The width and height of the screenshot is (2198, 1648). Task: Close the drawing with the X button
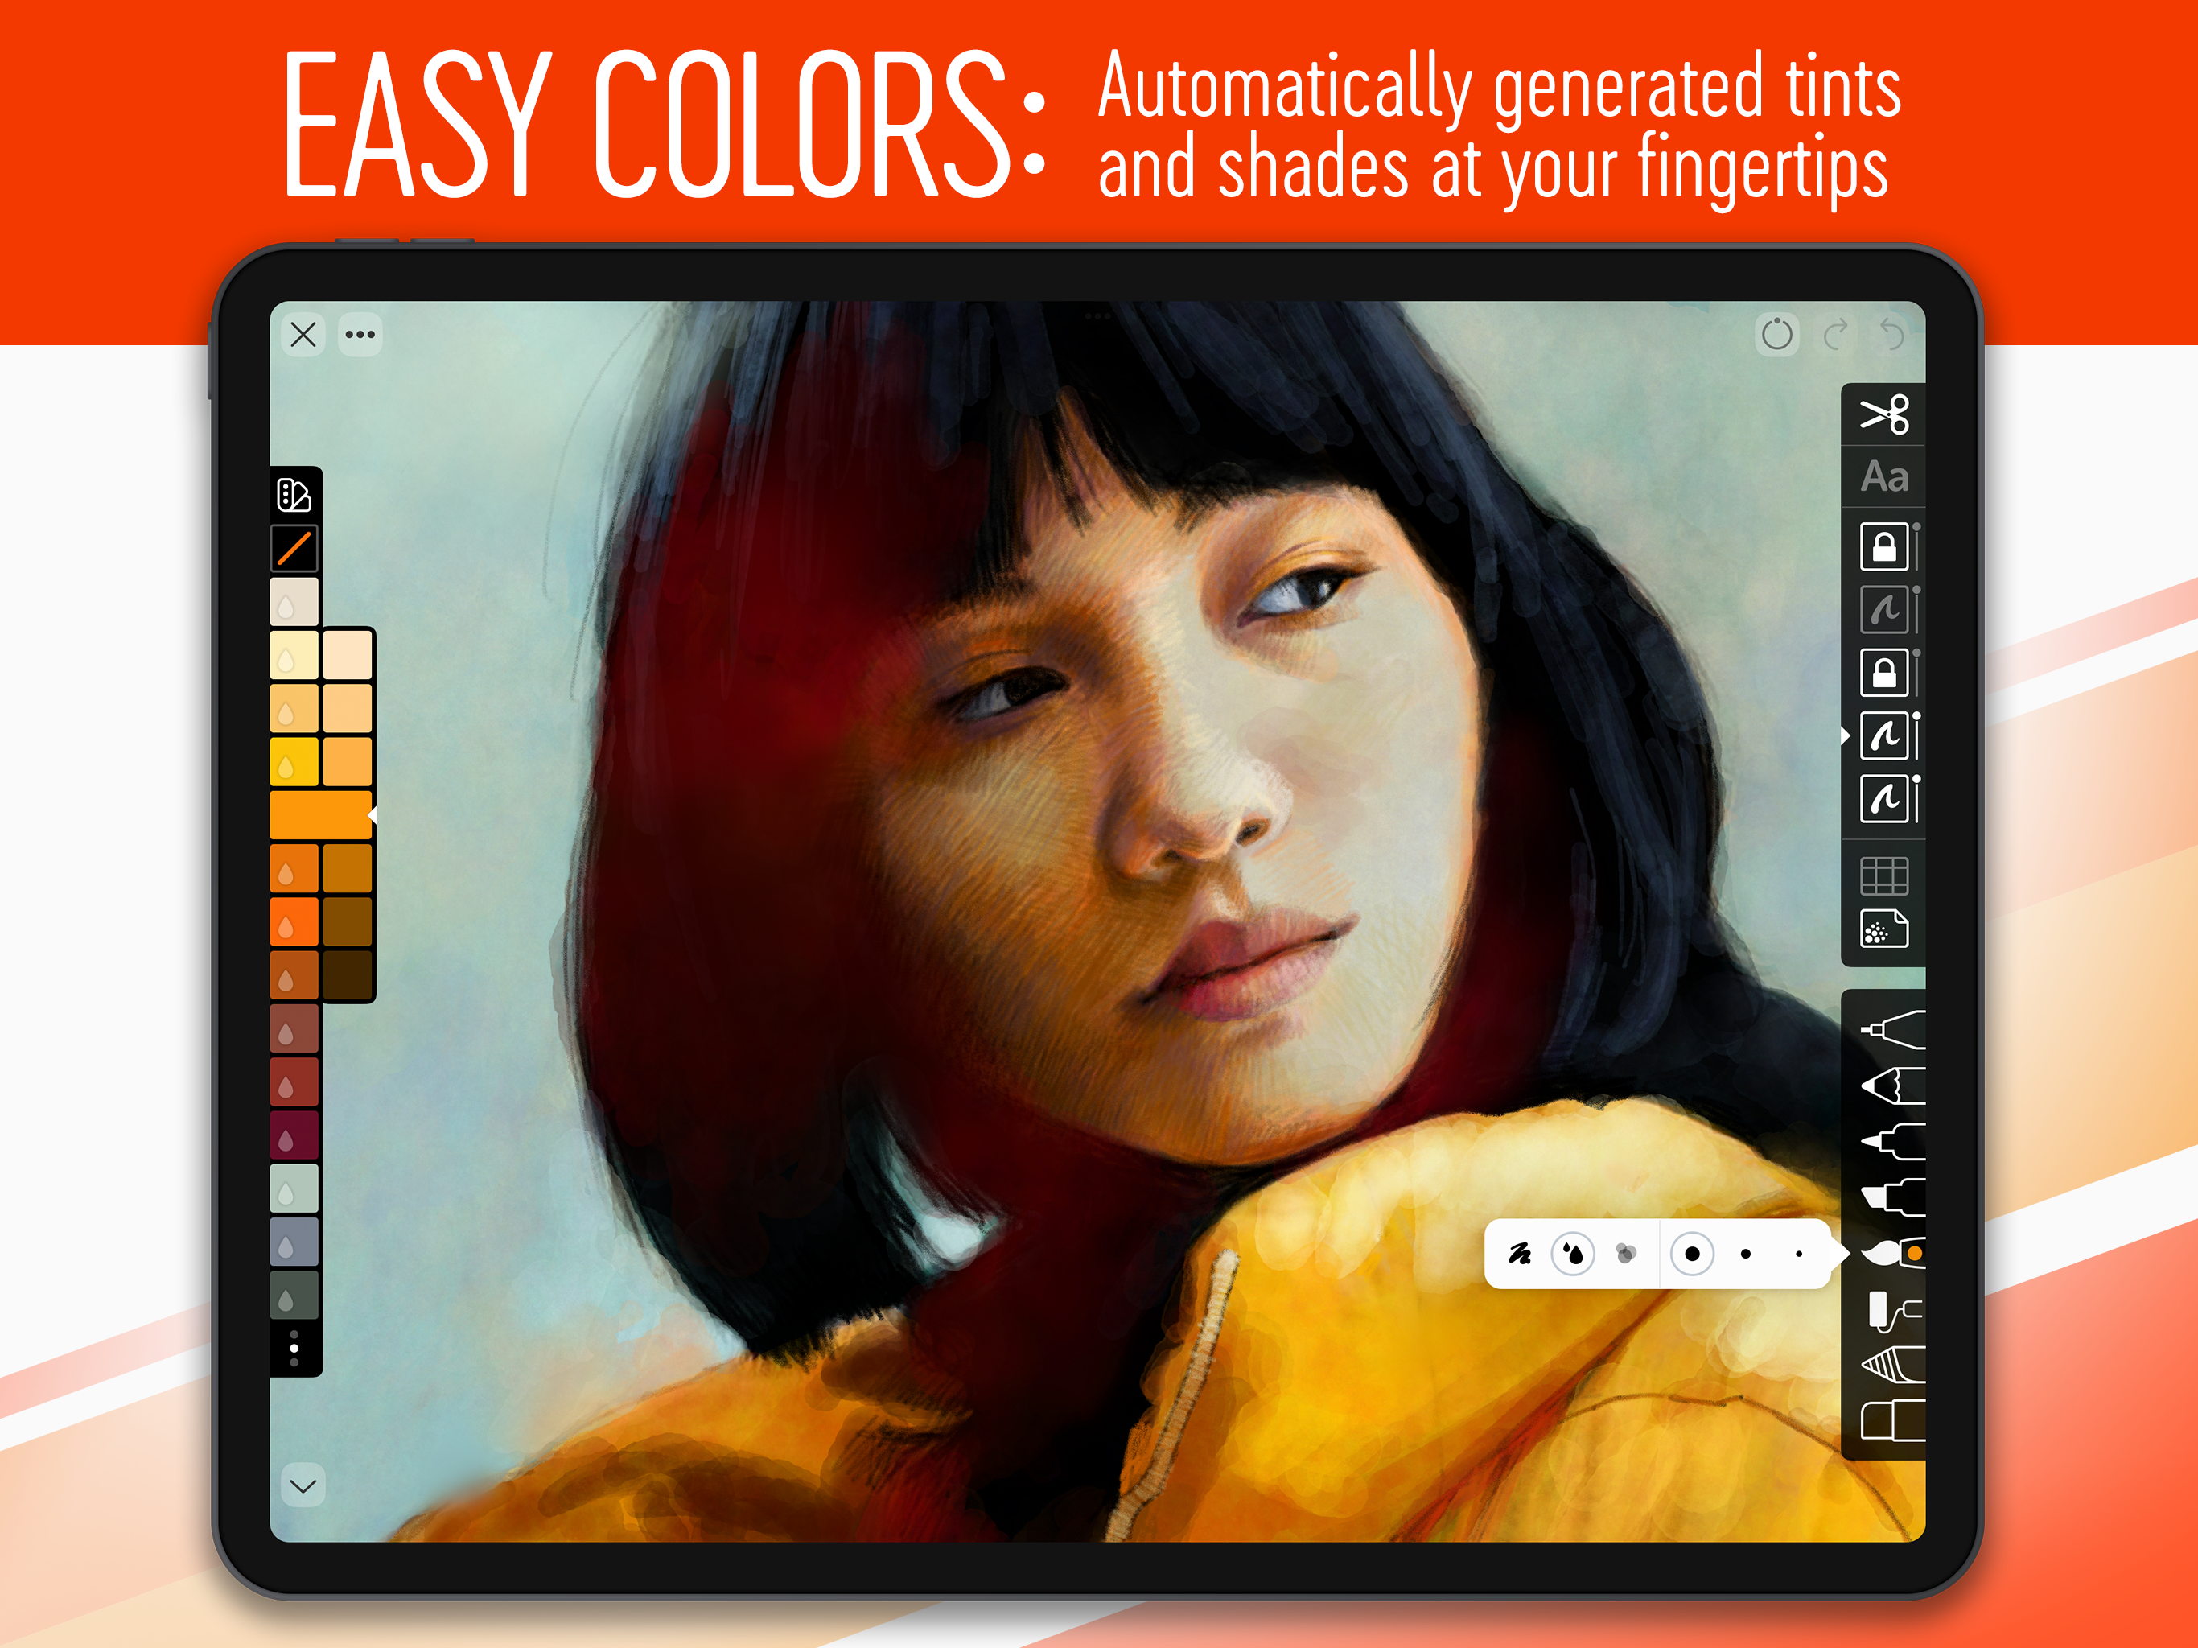(303, 334)
